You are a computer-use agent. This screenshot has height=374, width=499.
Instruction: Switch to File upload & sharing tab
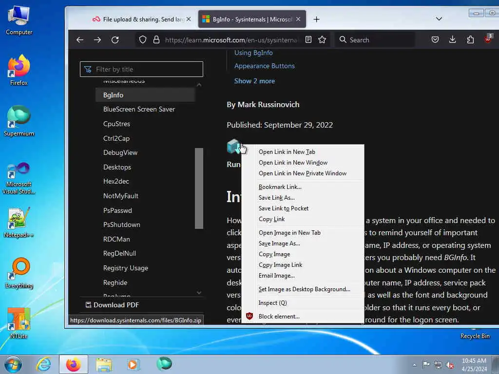pos(142,19)
